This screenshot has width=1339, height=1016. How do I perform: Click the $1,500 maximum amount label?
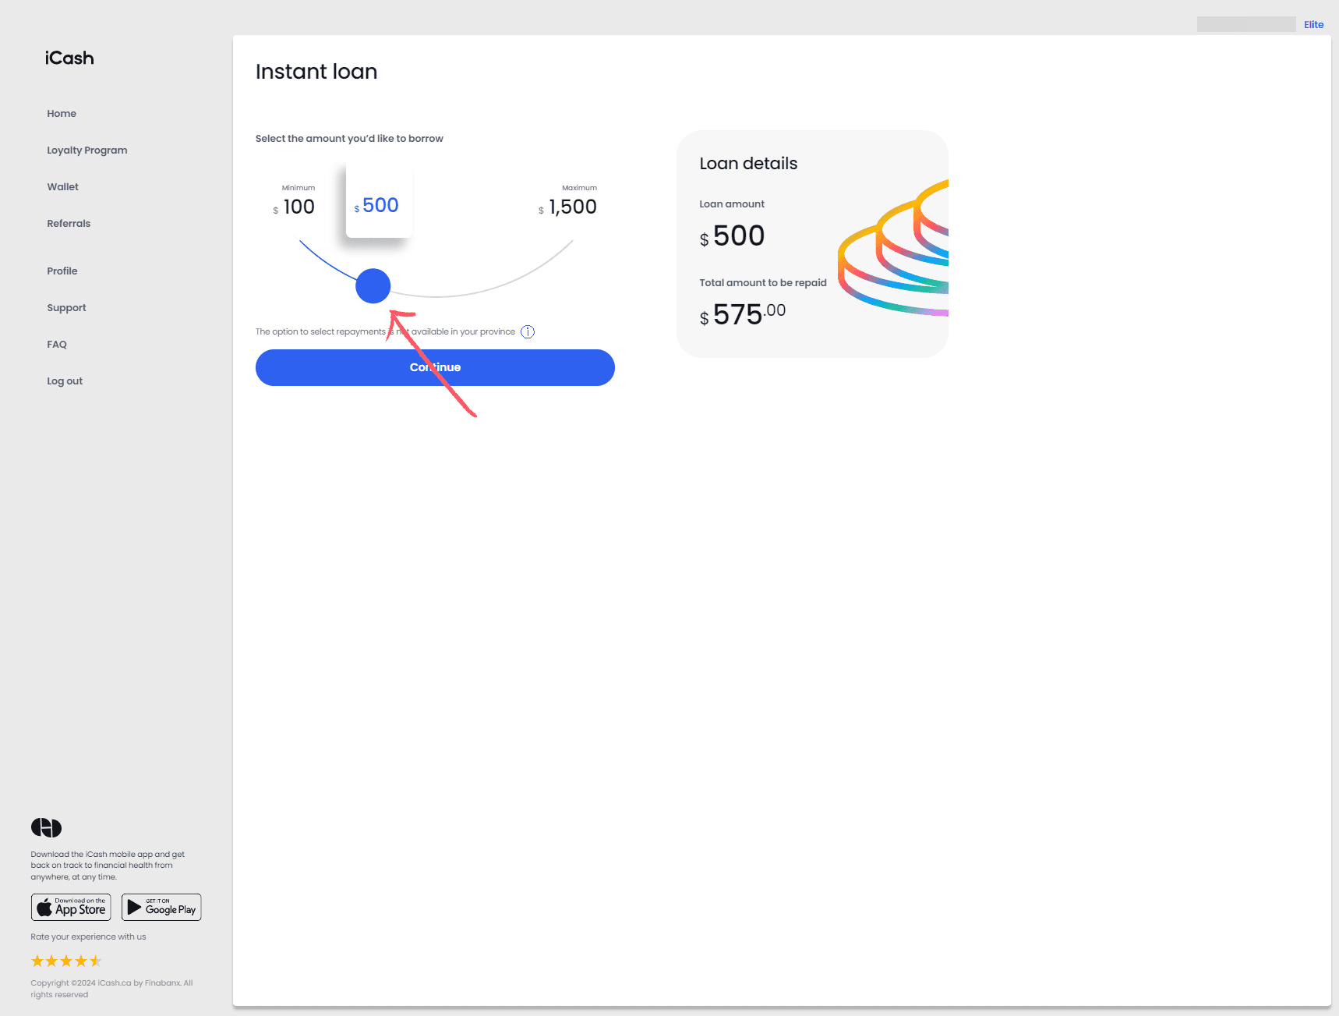[572, 207]
